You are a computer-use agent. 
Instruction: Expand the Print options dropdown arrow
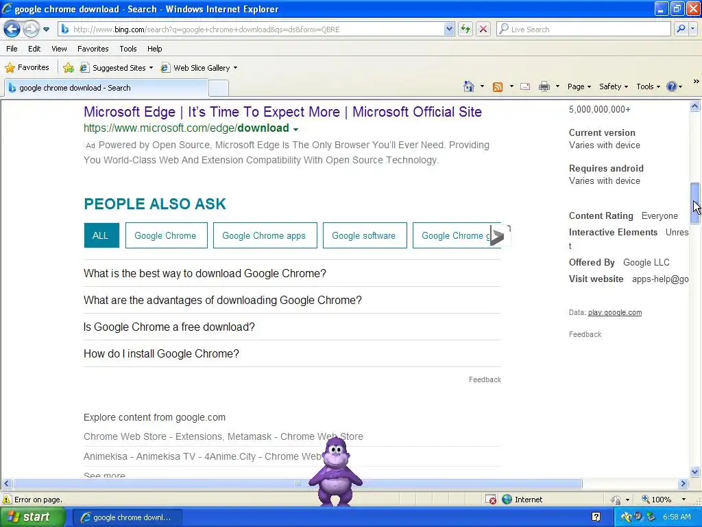557,86
